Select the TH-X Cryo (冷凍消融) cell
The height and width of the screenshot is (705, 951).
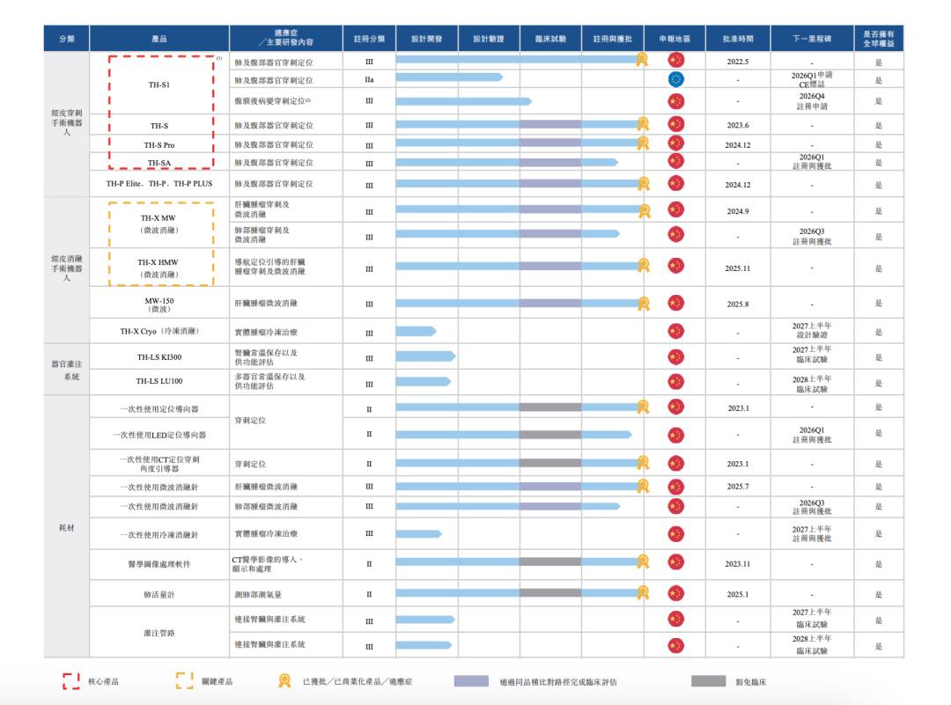(x=159, y=331)
